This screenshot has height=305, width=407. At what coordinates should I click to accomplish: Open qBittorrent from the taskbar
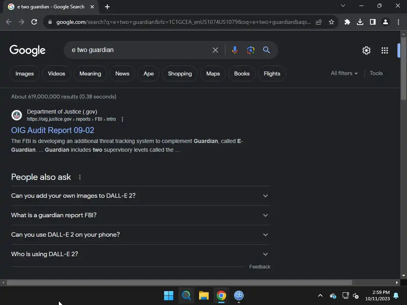239,295
